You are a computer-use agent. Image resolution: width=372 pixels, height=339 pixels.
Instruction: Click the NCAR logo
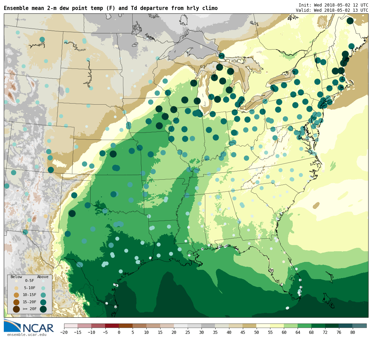coord(29,326)
